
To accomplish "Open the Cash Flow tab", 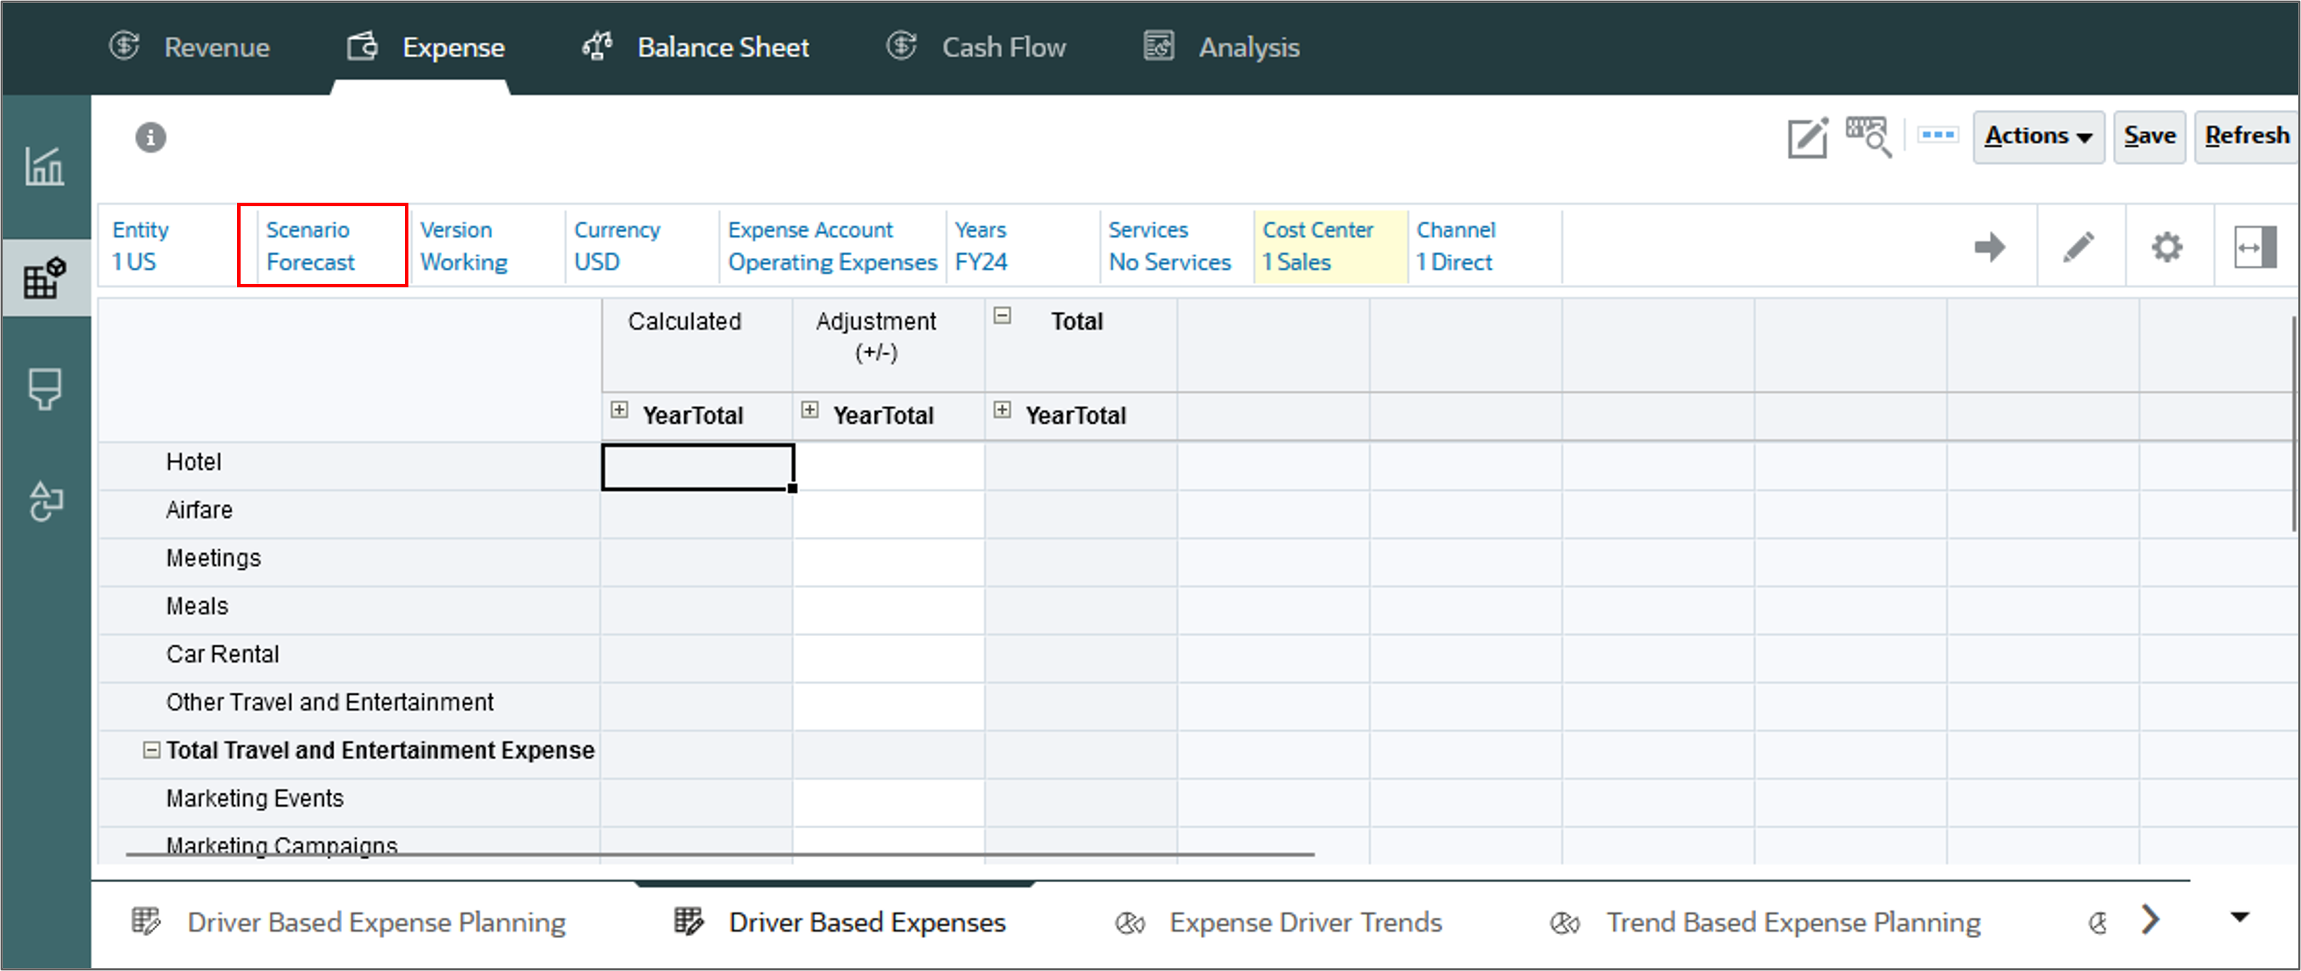I will tap(976, 46).
